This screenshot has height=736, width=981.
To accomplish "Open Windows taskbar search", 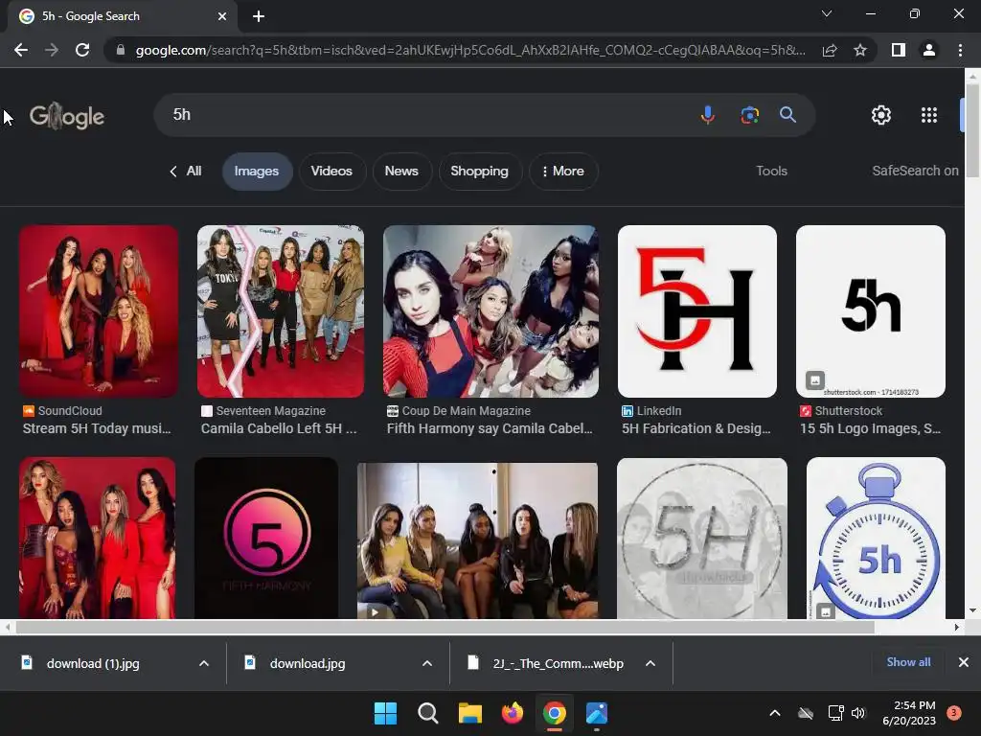I will [x=428, y=713].
